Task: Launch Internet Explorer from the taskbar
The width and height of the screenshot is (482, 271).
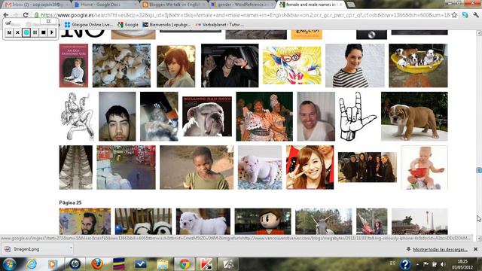Action: (x=32, y=264)
